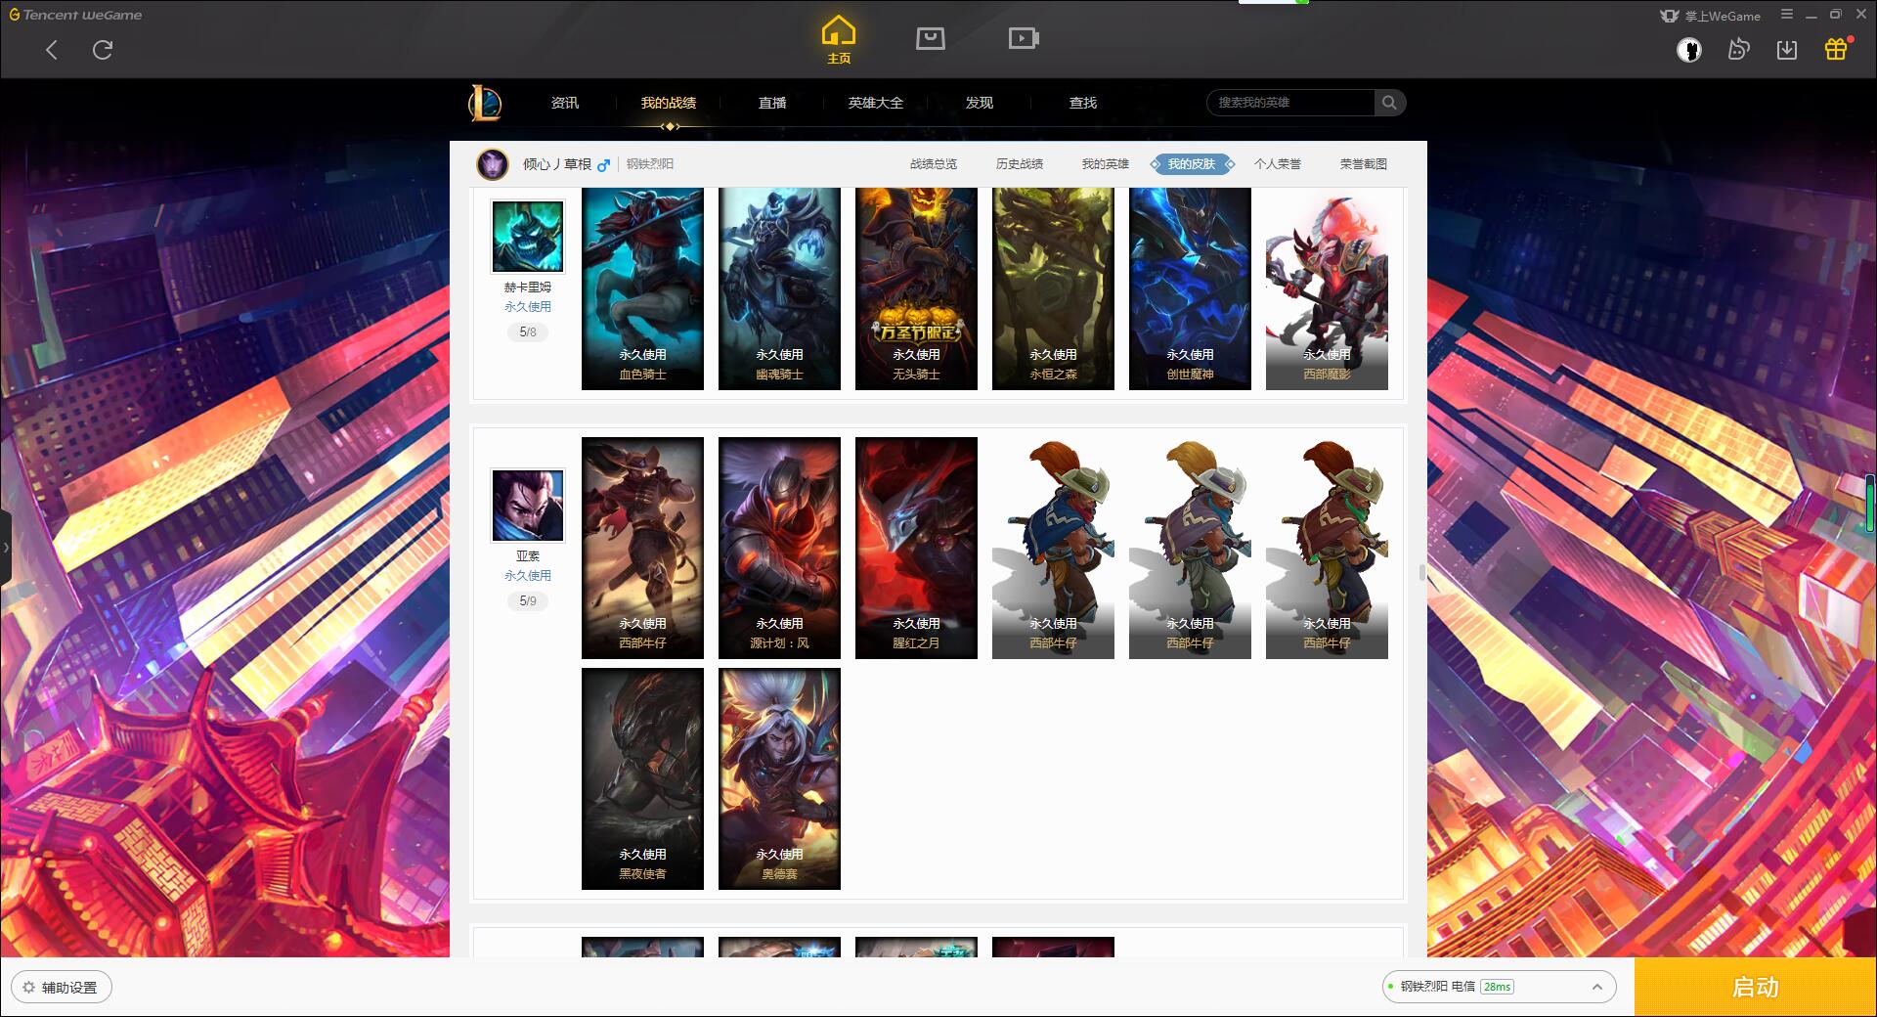Image resolution: width=1877 pixels, height=1017 pixels.
Task: Open the hamburger menu icon
Action: [1786, 15]
